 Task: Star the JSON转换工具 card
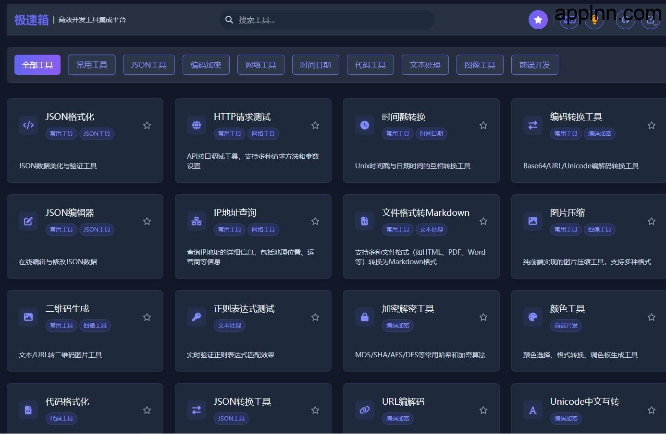coord(315,410)
